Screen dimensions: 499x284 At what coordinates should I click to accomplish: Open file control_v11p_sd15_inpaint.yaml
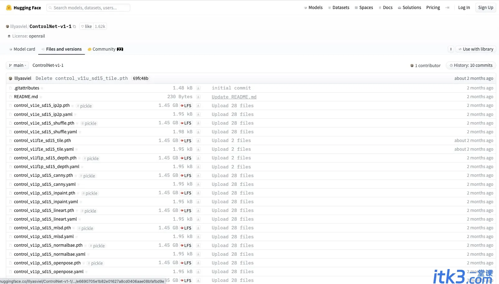point(46,202)
